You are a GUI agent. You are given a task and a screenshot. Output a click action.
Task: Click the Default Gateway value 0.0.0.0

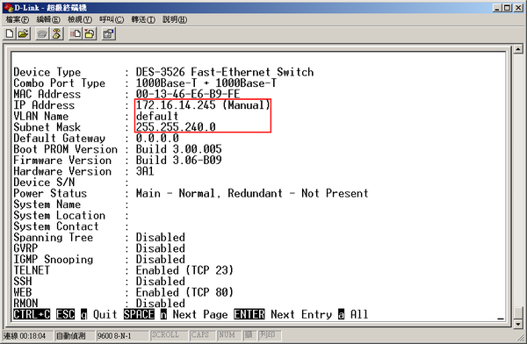coord(157,138)
